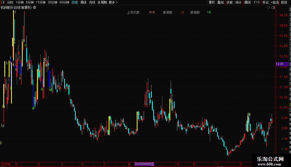
Task: Switch to 月线 monthly chart
Action: coord(92,2)
